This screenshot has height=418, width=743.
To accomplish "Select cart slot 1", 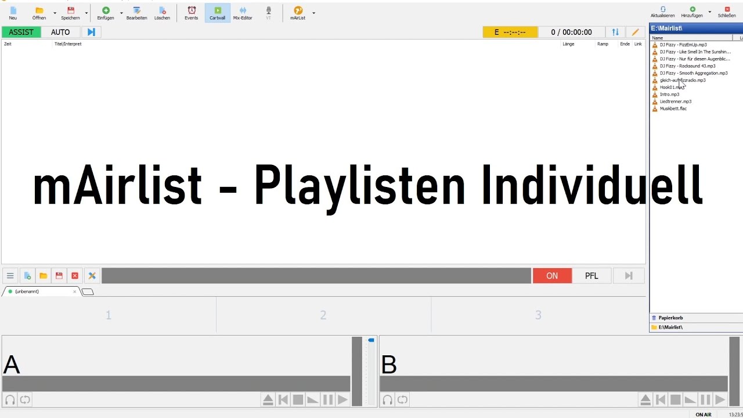I will tap(108, 315).
